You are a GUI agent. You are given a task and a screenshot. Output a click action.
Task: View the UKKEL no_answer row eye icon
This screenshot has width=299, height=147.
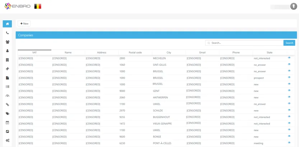click(289, 103)
